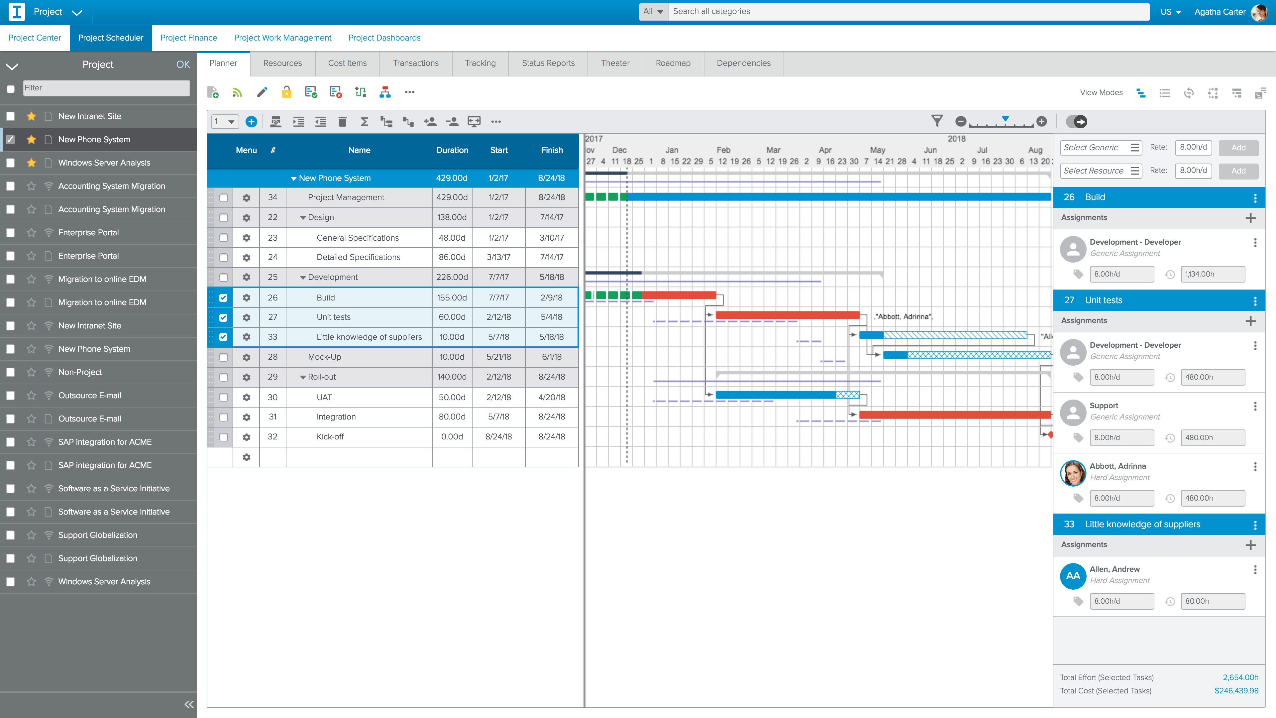The height and width of the screenshot is (718, 1276).
Task: Click the filter funnel icon
Action: [937, 121]
